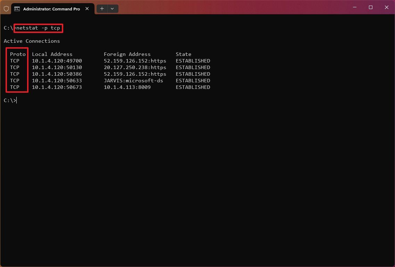Click the Active Connections heading
The image size is (395, 267).
click(x=32, y=41)
